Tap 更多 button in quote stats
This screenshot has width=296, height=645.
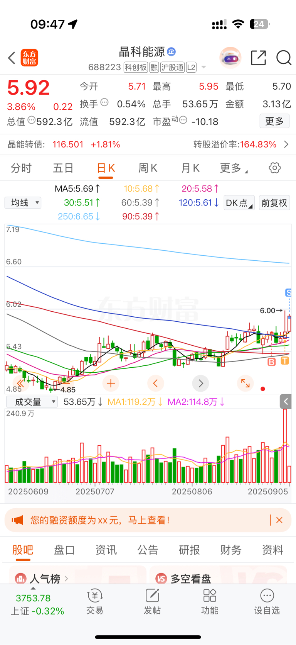[274, 121]
